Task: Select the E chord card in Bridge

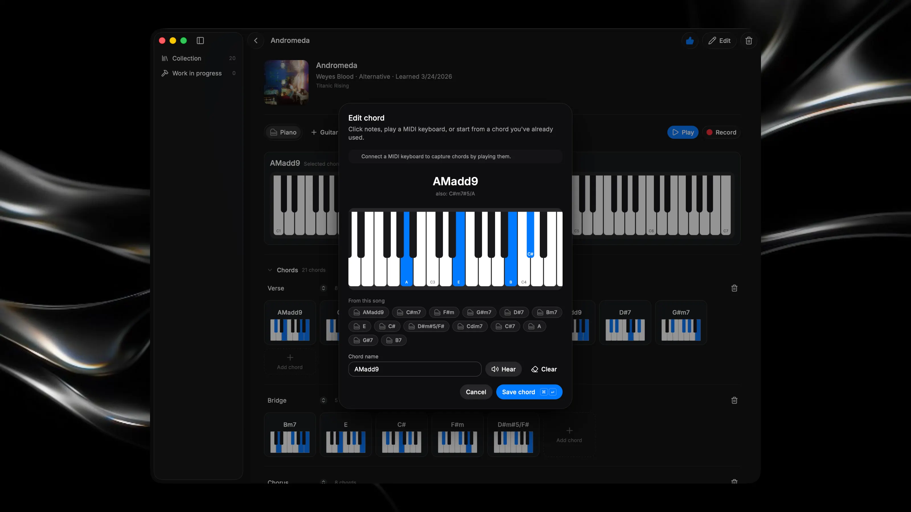Action: coord(346,435)
